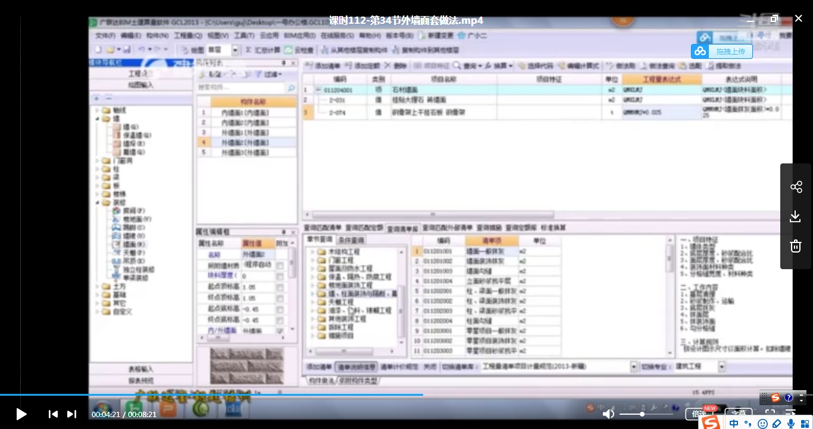This screenshot has height=429, width=813.
Task: Click the 新建变更 toolbar item
Action: point(436,36)
